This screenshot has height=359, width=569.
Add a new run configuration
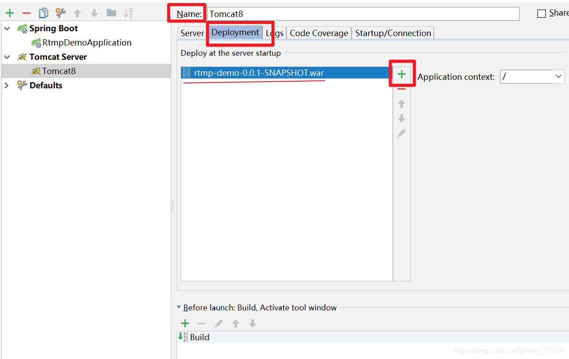(10, 12)
